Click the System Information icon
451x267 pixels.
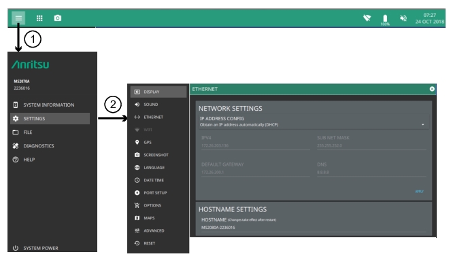pyautogui.click(x=16, y=105)
